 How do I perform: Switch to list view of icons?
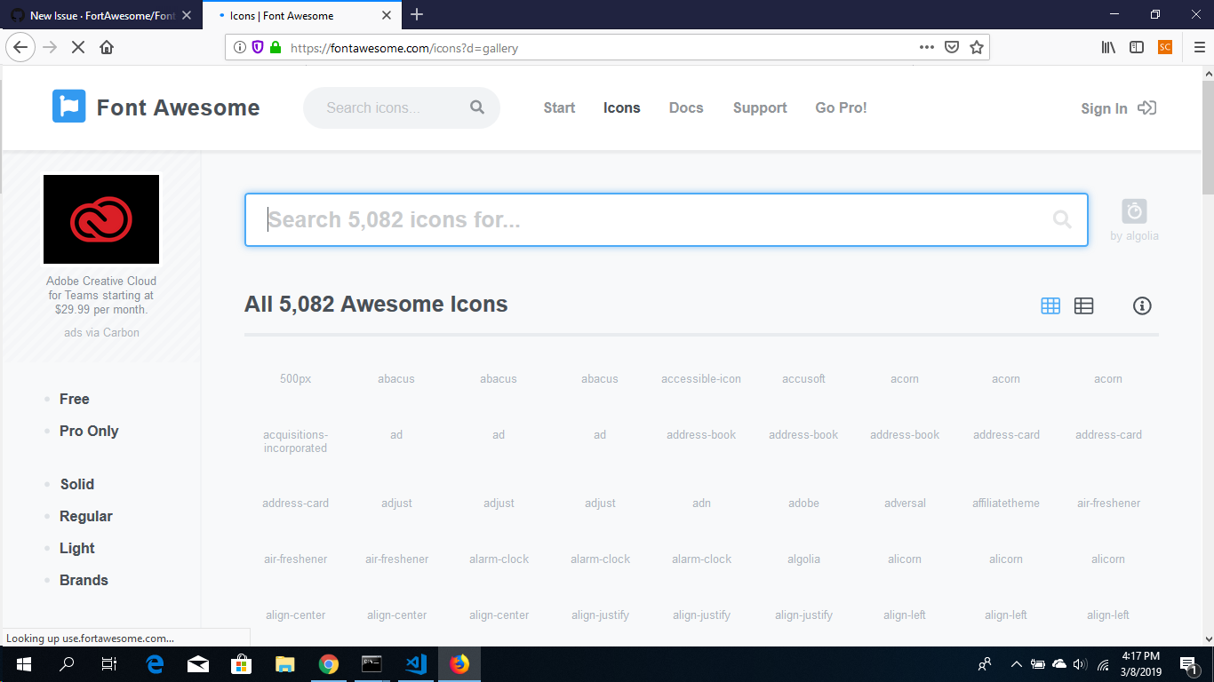(1083, 305)
